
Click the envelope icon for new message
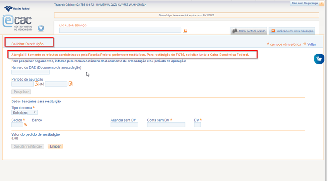coord(273,31)
